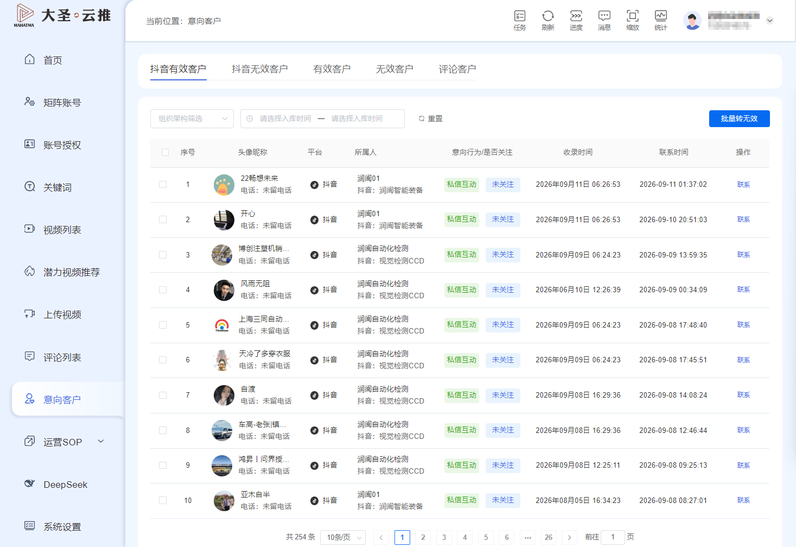The width and height of the screenshot is (796, 547).
Task: Open the 统计 statistics icon
Action: [661, 20]
